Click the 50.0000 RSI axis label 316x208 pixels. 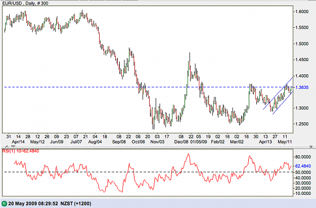tap(303, 172)
